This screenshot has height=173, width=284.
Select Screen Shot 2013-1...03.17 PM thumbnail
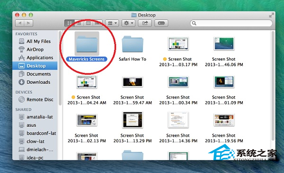(178, 43)
